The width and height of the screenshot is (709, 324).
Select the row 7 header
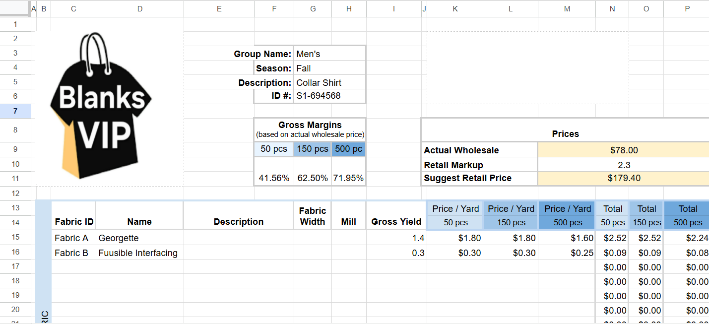tap(15, 111)
